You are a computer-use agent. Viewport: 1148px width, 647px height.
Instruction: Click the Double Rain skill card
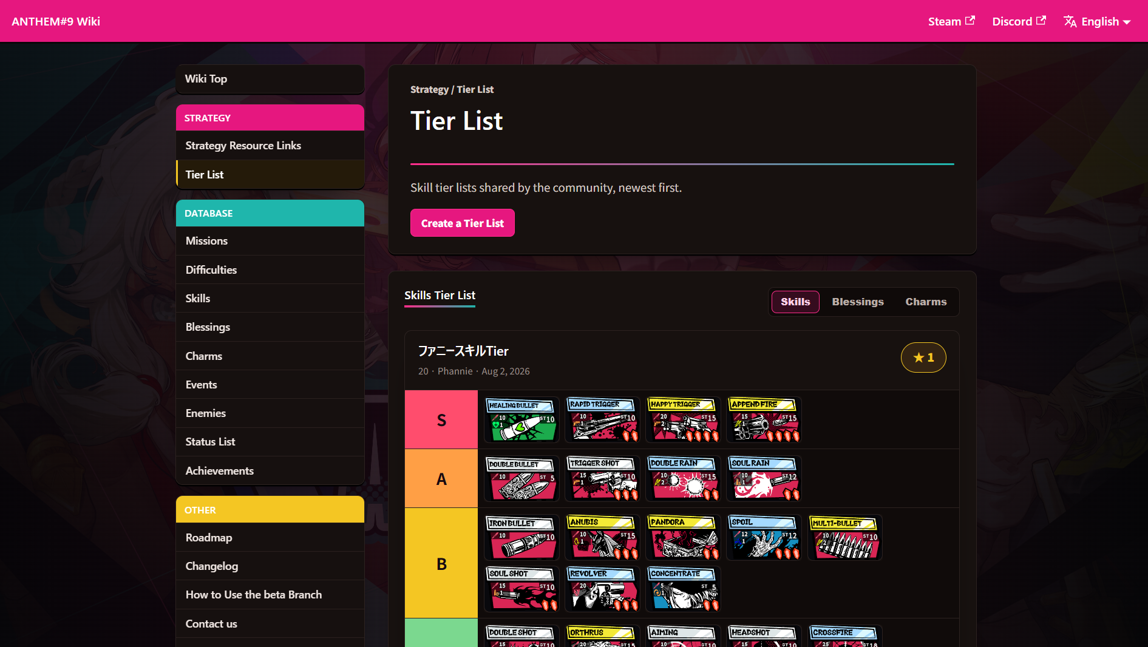pos(684,478)
